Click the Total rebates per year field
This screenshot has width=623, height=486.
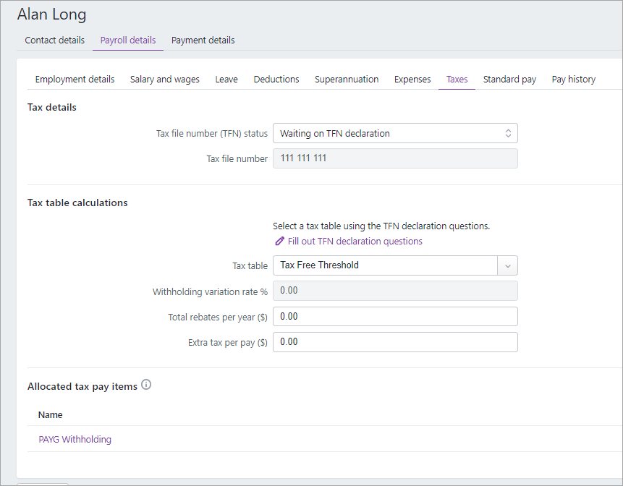tap(395, 316)
